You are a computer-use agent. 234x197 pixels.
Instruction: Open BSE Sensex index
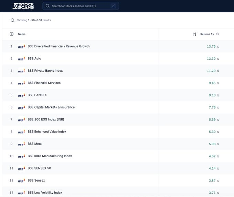pos(36,181)
